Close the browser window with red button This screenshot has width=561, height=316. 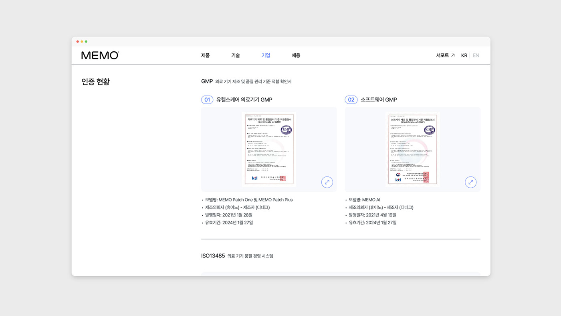point(78,41)
